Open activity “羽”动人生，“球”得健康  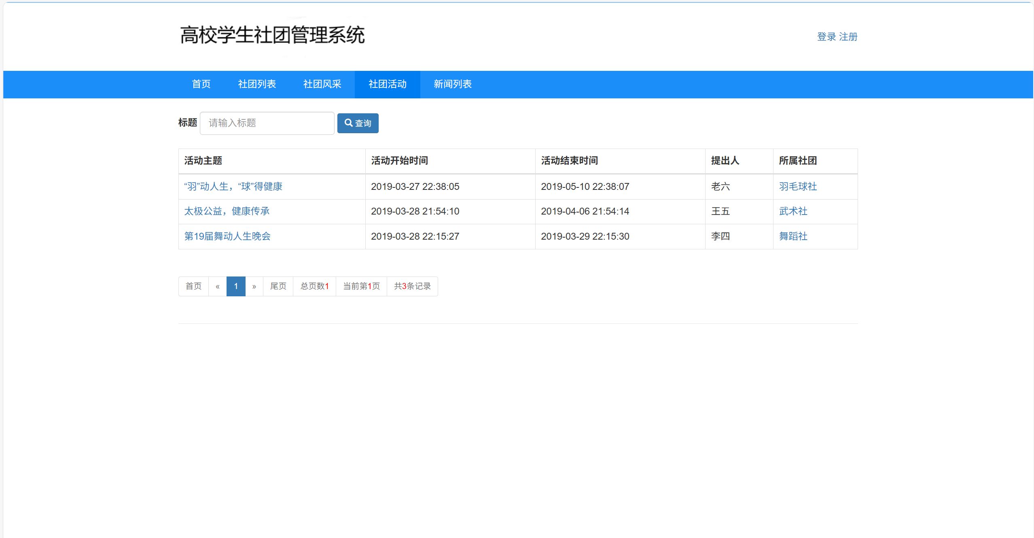click(233, 187)
